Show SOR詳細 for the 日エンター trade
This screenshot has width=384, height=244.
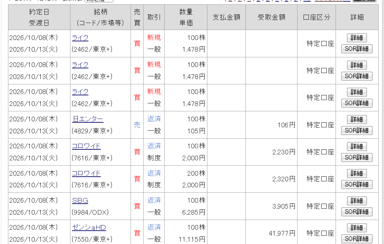tap(357, 131)
